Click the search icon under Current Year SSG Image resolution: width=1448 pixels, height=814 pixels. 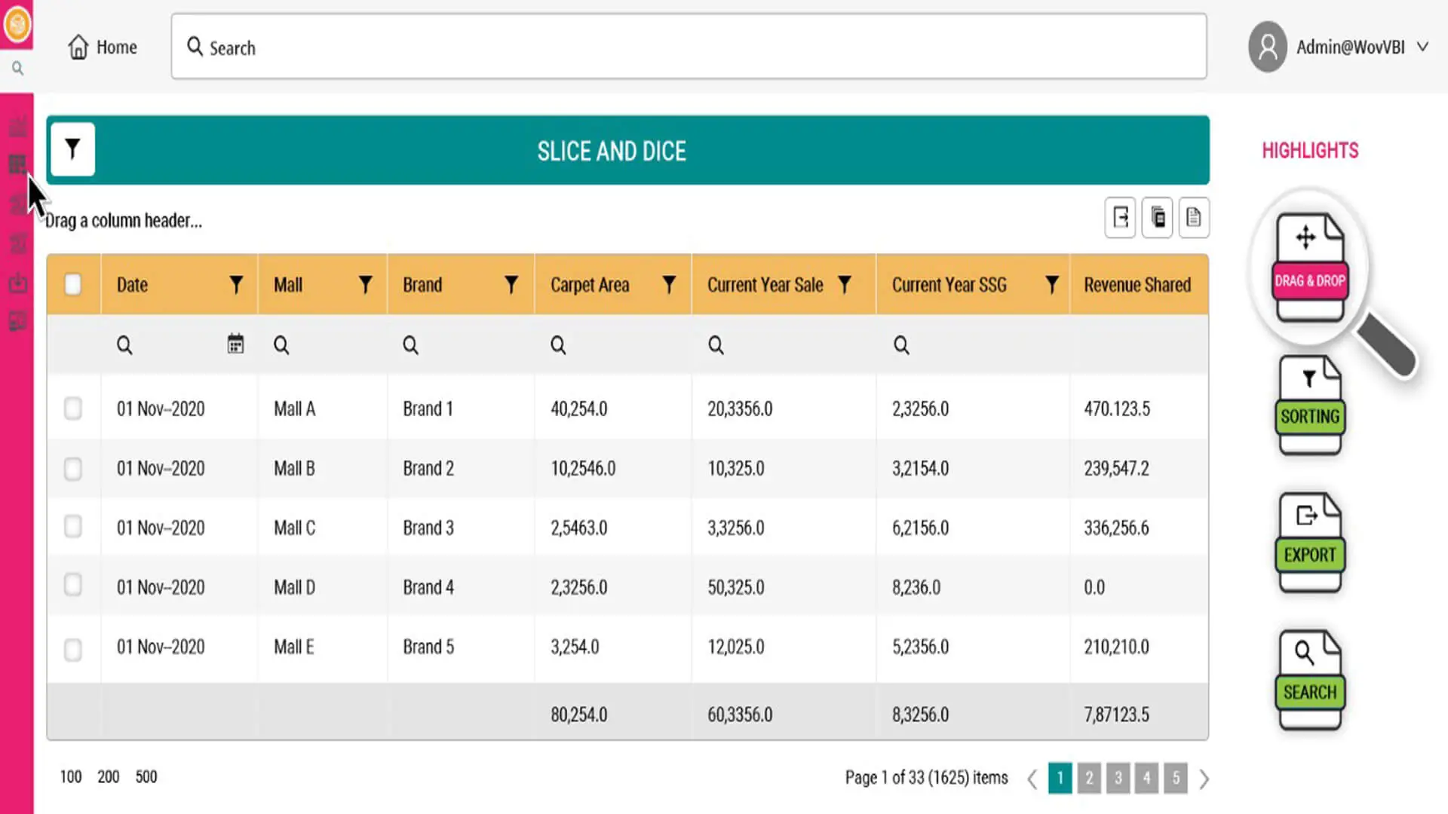tap(901, 345)
